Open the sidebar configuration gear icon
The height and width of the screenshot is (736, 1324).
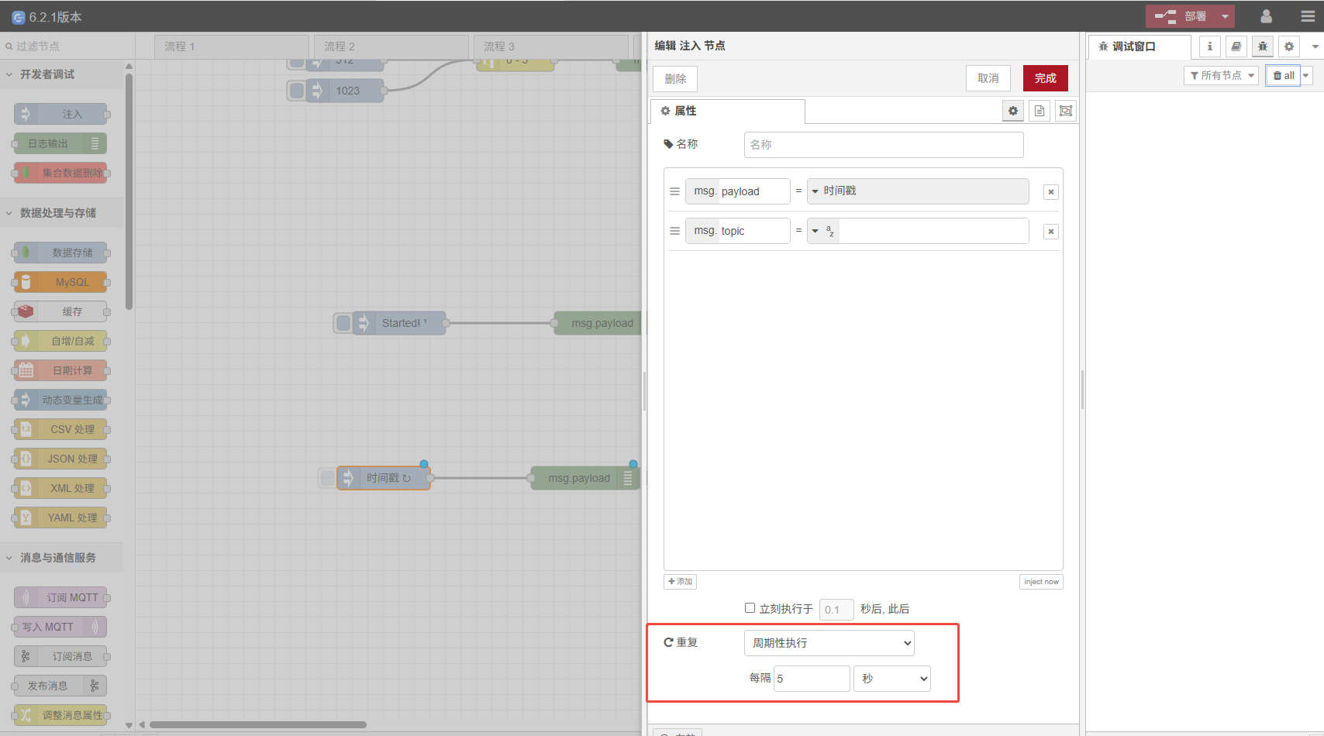1289,46
